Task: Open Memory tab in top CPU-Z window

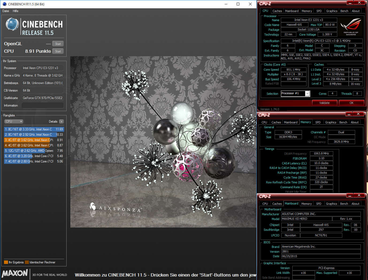Action: 307,11
